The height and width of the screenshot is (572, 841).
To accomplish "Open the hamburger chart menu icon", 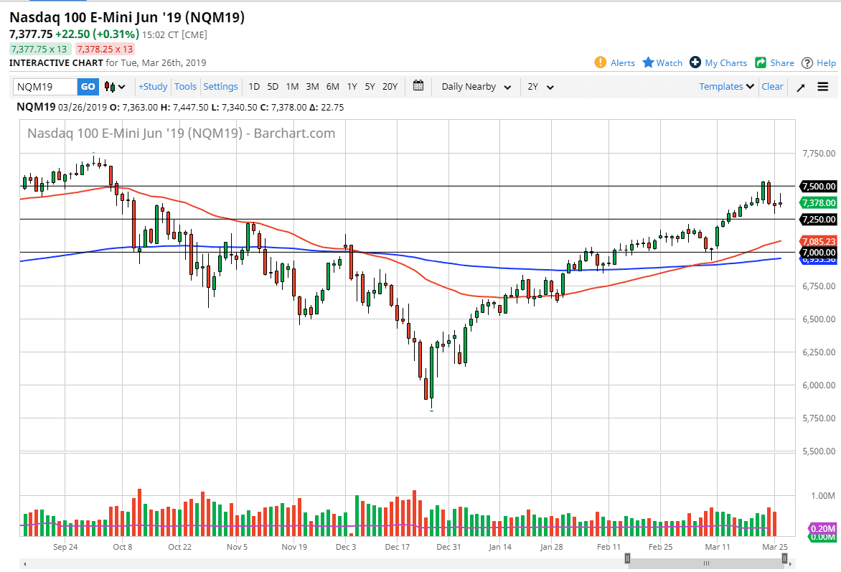I will tap(823, 86).
